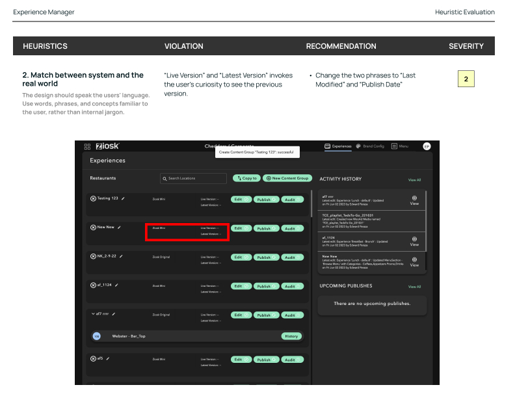Screen dimensions: 515x398
Task: Click the X circle icon beside New New
Action: (x=93, y=228)
